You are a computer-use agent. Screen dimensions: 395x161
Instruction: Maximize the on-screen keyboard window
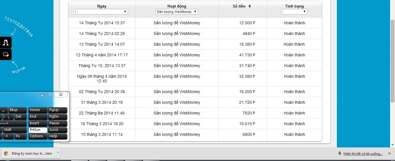50,95
